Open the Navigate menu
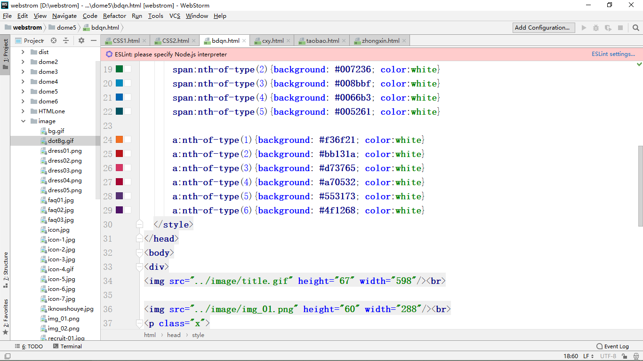Image resolution: width=643 pixels, height=361 pixels. [x=64, y=16]
